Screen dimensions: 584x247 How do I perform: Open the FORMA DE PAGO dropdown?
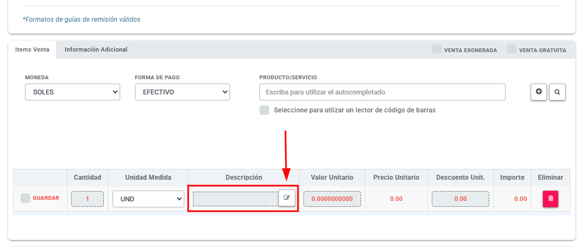[183, 92]
